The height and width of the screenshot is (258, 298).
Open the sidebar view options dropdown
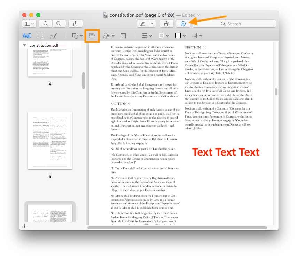pyautogui.click(x=29, y=24)
